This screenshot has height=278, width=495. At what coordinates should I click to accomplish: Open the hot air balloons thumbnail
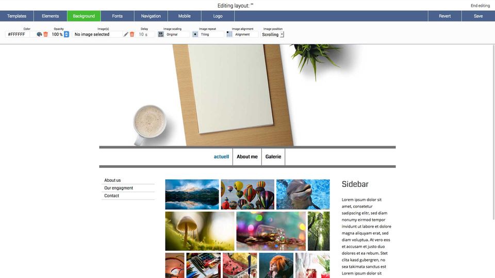(247, 195)
